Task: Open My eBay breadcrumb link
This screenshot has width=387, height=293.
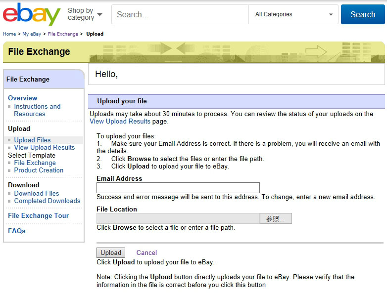Action: tap(32, 34)
